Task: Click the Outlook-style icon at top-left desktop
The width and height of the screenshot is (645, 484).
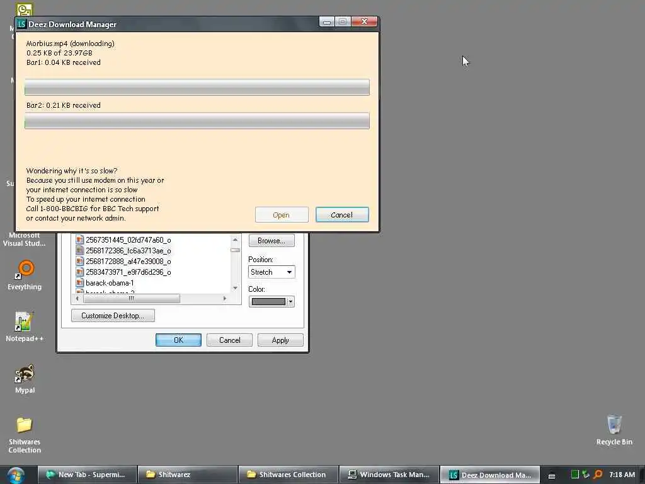Action: [x=25, y=9]
